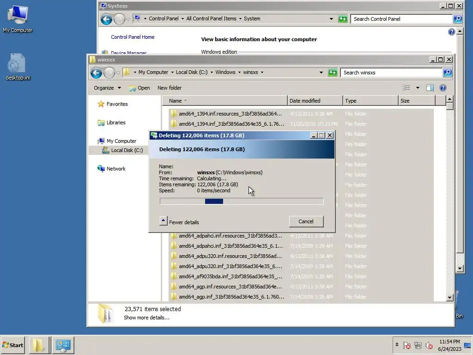Cancel the deleting operation

(306, 221)
